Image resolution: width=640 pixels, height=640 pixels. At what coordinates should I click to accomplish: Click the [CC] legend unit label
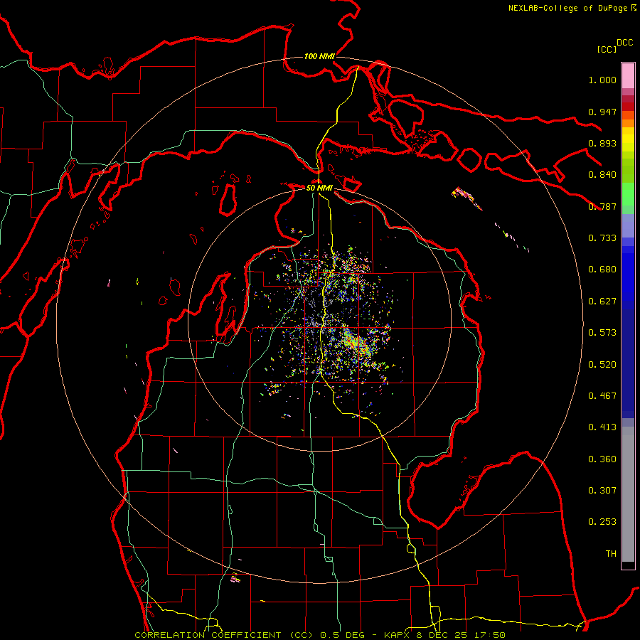[x=607, y=49]
